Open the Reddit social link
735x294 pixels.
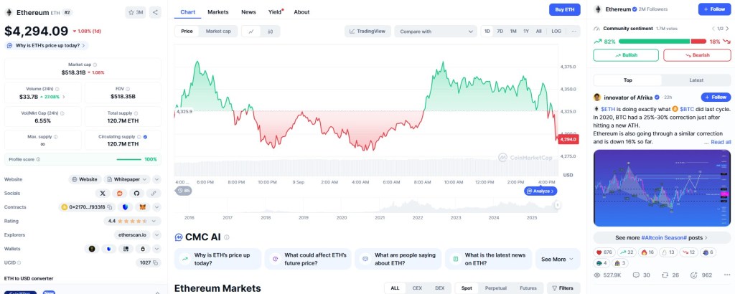[x=120, y=193]
